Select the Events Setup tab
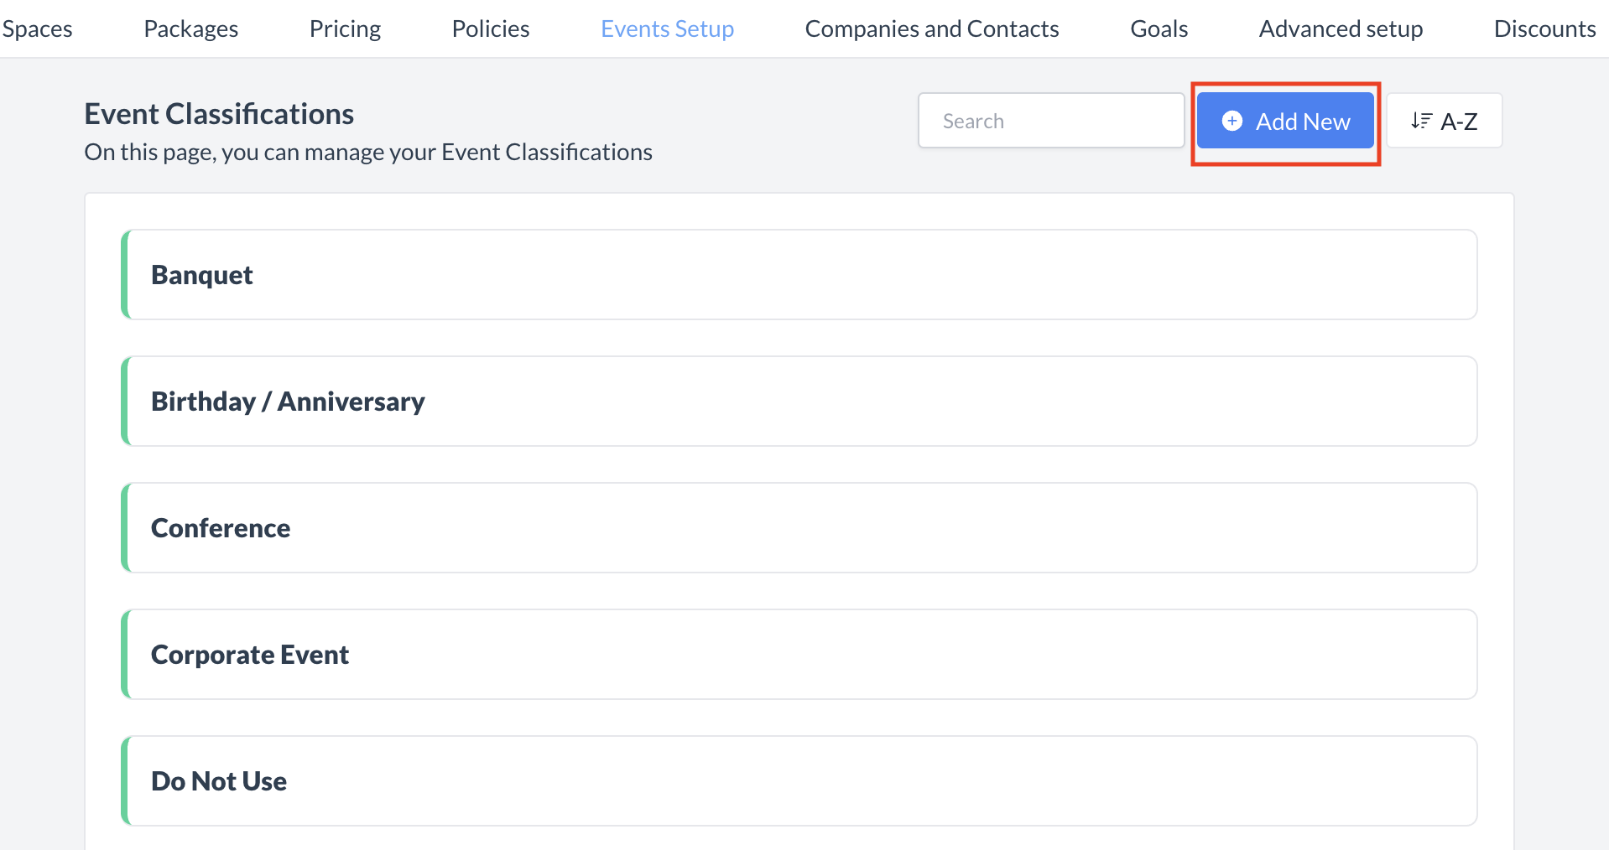 click(x=667, y=29)
